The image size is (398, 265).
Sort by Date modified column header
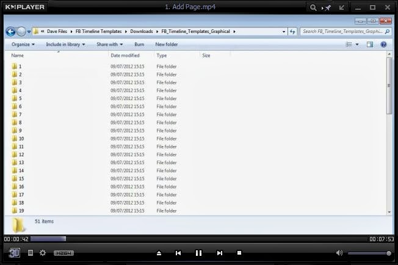[125, 56]
